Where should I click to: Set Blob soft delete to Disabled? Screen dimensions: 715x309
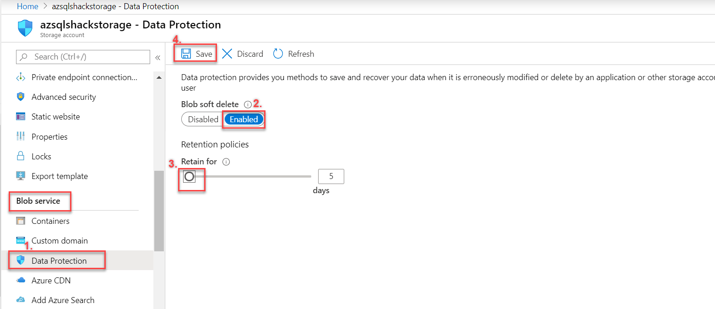pos(202,119)
